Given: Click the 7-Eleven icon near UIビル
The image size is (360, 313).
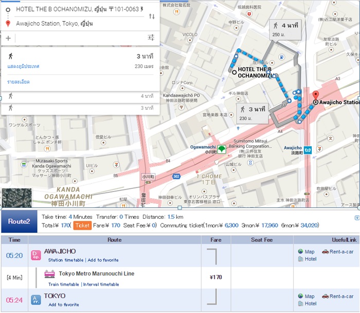Looking at the screenshot, I should [116, 165].
